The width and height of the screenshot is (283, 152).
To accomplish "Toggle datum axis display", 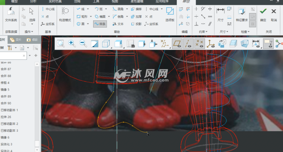I will click(188, 44).
